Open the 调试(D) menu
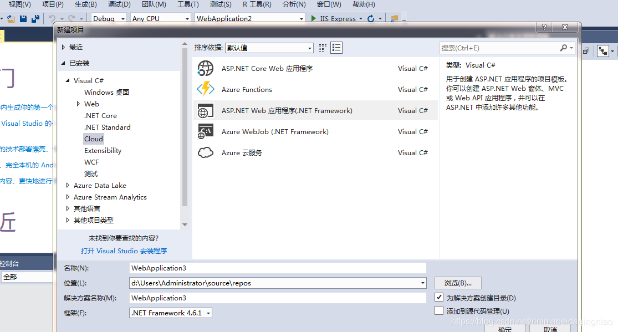The height and width of the screenshot is (332, 618). (x=119, y=4)
